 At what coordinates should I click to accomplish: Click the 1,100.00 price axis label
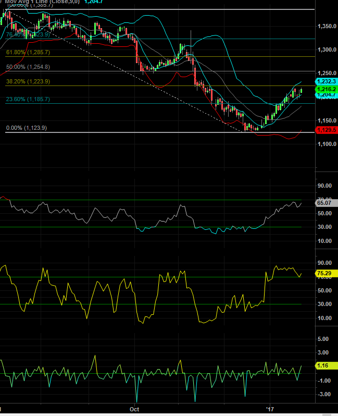(x=326, y=144)
